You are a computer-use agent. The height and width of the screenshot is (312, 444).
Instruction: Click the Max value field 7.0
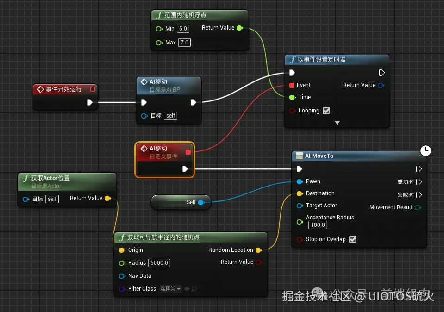(x=184, y=43)
